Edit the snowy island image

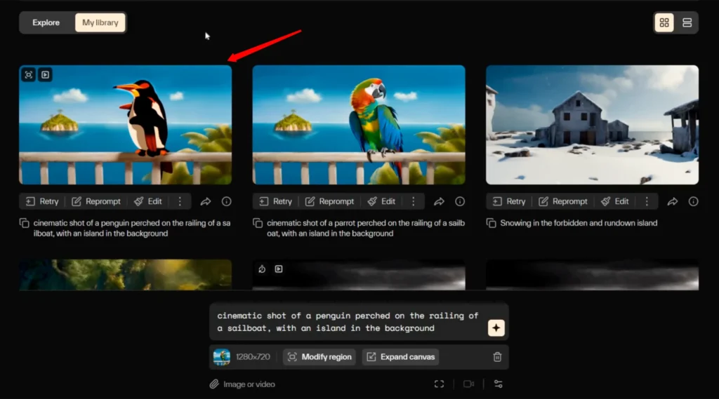click(x=615, y=201)
